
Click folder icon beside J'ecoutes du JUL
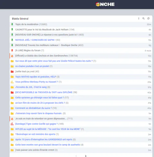tap(12, 87)
